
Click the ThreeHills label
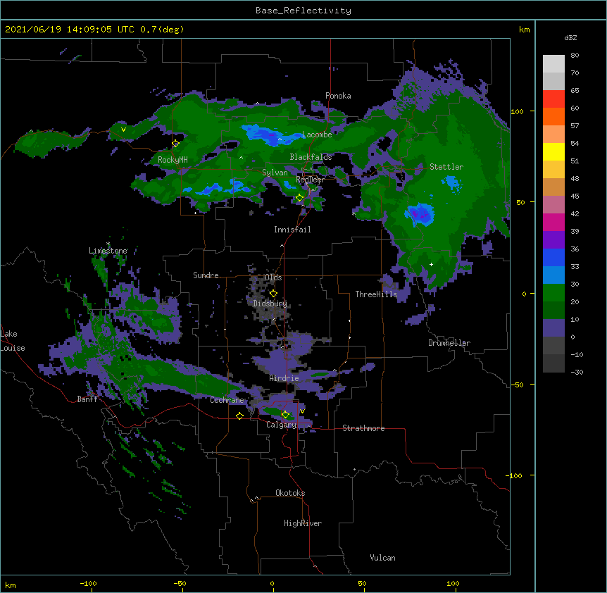pyautogui.click(x=376, y=294)
